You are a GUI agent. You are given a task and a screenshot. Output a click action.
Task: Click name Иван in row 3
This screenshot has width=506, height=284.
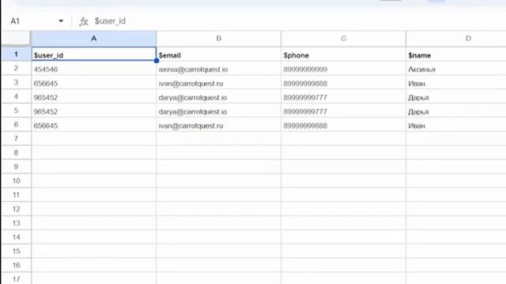click(456, 82)
